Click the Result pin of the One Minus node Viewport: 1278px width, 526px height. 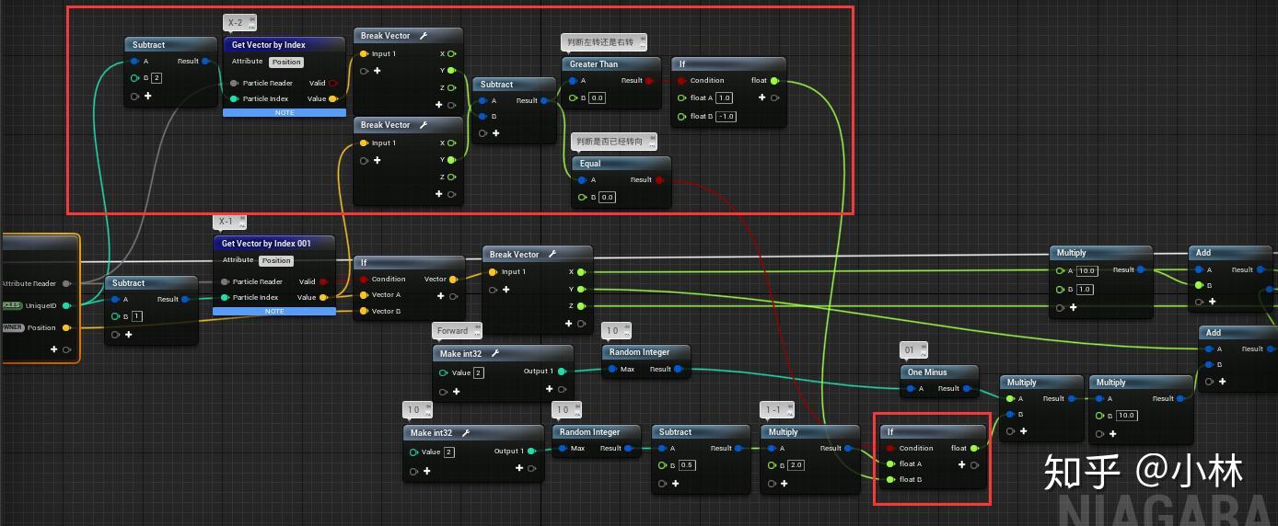point(968,388)
